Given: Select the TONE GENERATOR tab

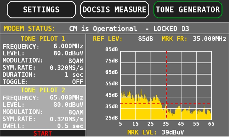Looking at the screenshot, I should point(188,10).
